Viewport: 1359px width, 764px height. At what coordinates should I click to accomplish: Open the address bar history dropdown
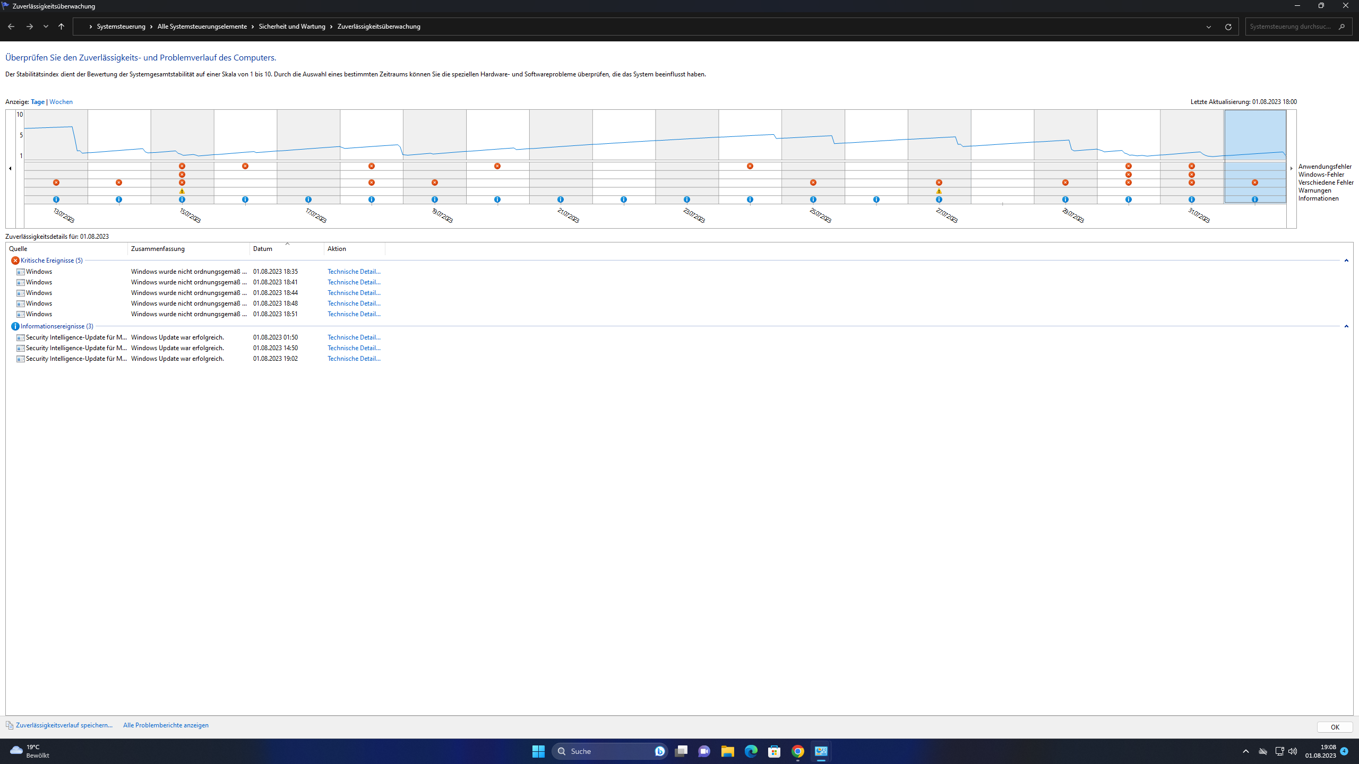[1209, 27]
